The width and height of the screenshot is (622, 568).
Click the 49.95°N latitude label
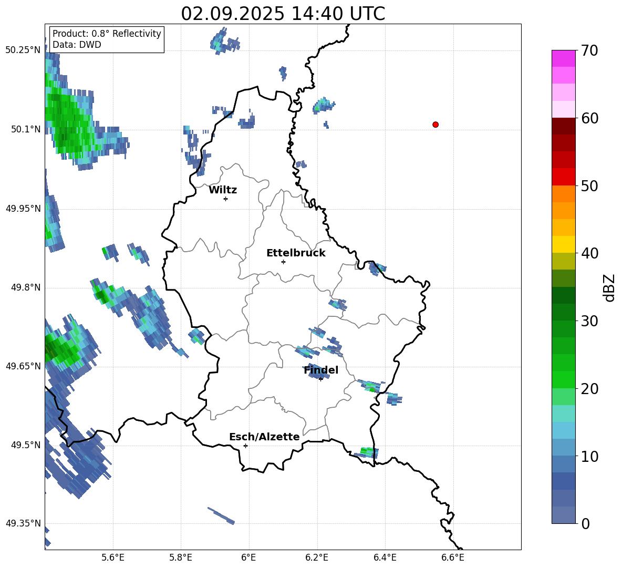(x=23, y=209)
